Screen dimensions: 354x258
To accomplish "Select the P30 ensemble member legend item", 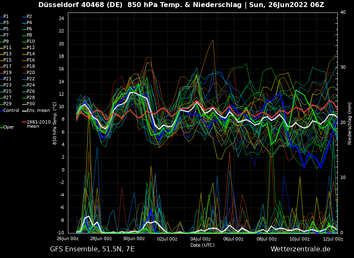I will tap(30, 104).
